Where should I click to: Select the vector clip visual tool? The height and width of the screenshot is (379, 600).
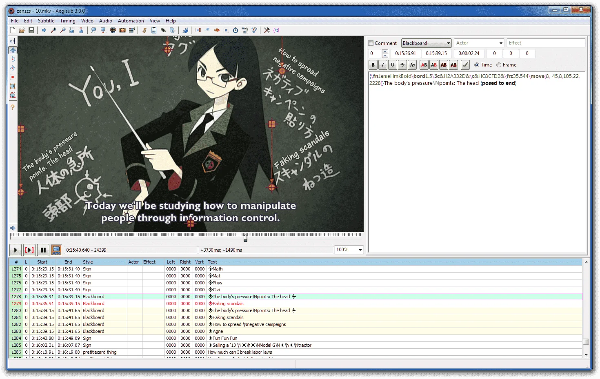13,95
